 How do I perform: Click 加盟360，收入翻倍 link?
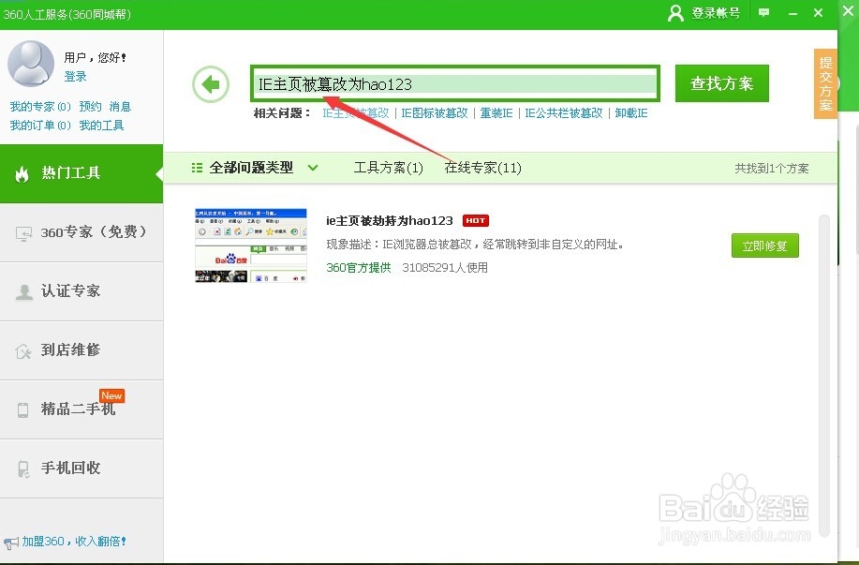[74, 542]
